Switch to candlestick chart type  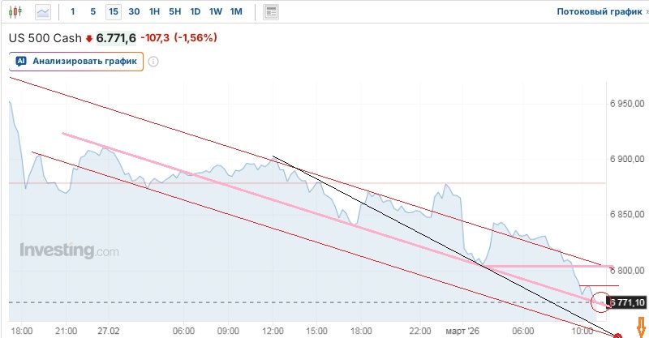pyautogui.click(x=16, y=12)
